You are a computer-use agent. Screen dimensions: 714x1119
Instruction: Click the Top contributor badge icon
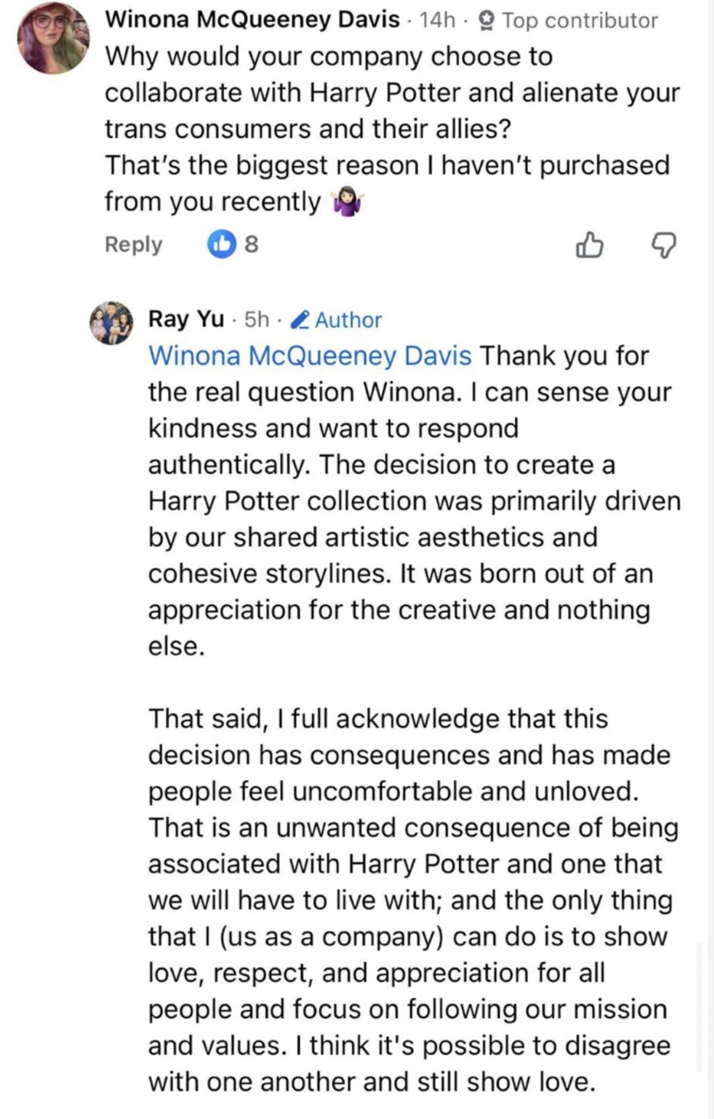coord(487,21)
